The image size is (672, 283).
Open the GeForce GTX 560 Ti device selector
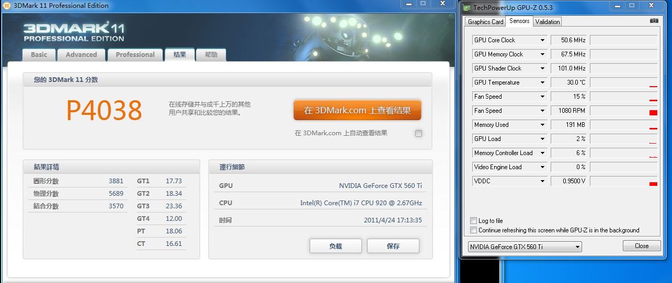coord(525,247)
